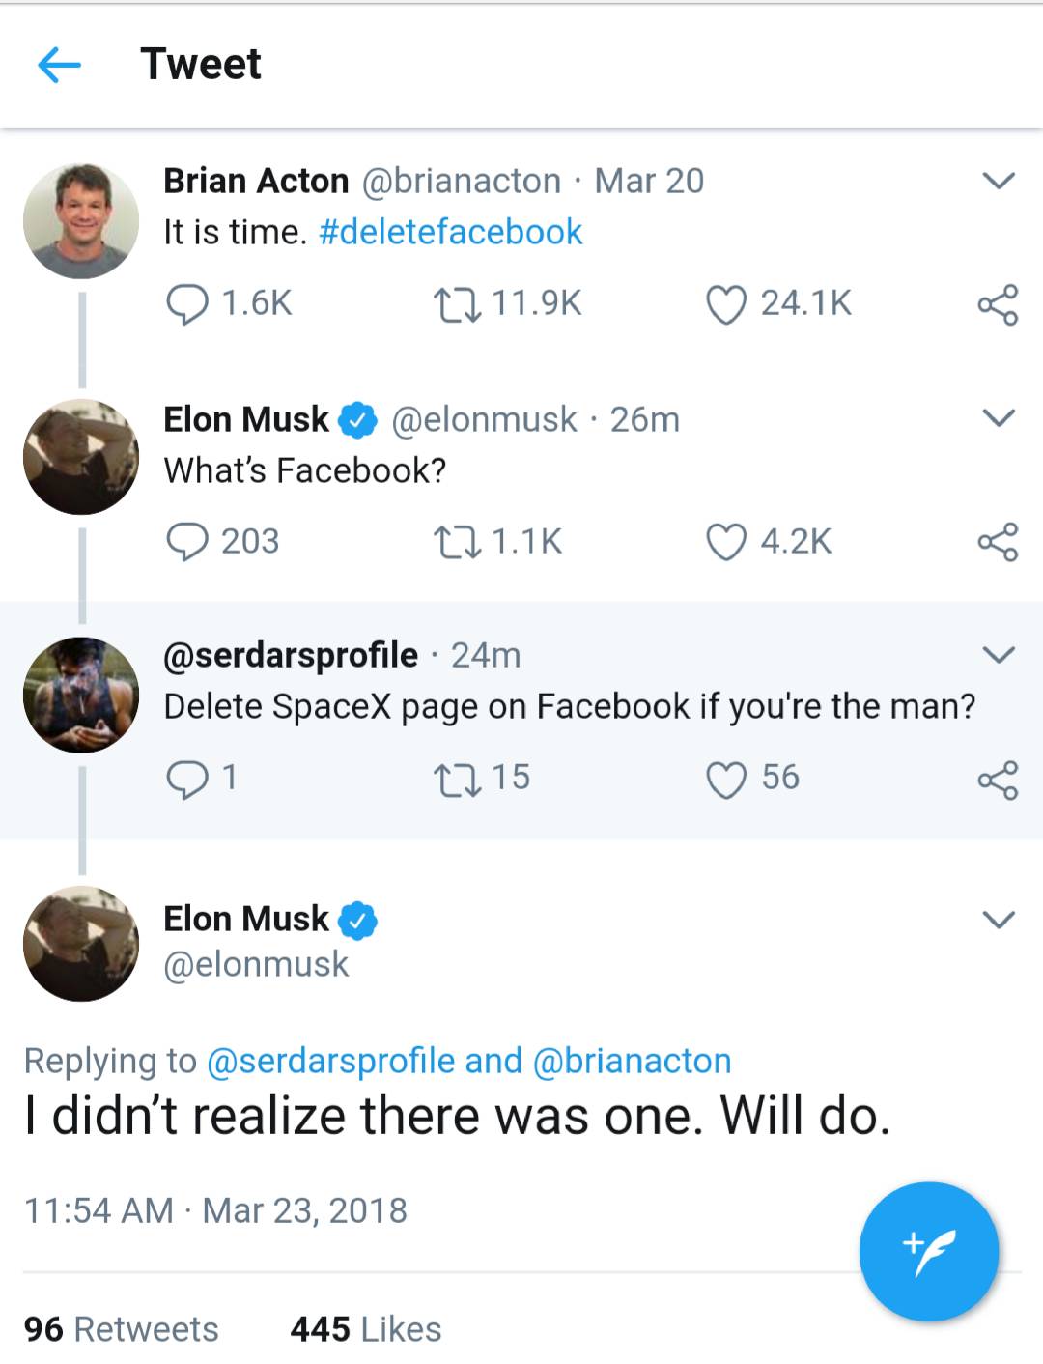Image resolution: width=1043 pixels, height=1364 pixels.
Task: Tap the back arrow to leave the tweet
Action: pyautogui.click(x=60, y=63)
